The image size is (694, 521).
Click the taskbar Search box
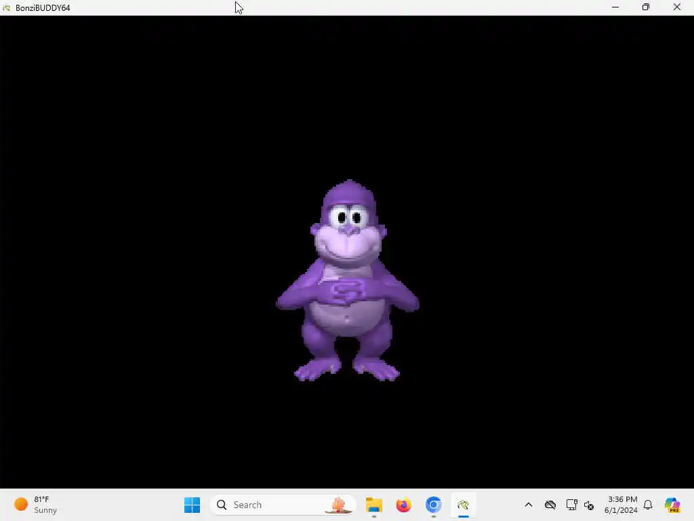click(283, 505)
